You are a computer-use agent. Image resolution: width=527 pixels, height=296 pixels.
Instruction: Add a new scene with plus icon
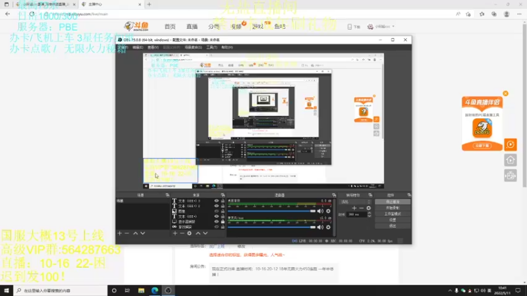tap(120, 234)
